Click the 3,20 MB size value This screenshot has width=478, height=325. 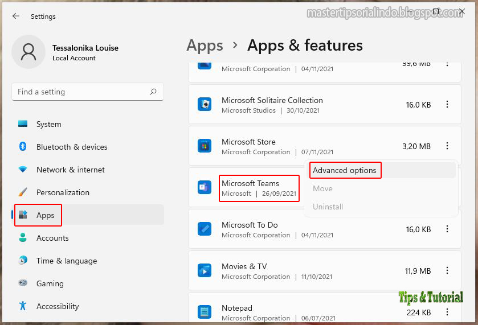click(x=416, y=146)
